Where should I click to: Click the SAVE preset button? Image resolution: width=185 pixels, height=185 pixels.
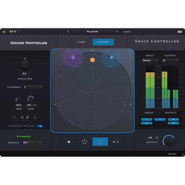pyautogui.click(x=127, y=32)
